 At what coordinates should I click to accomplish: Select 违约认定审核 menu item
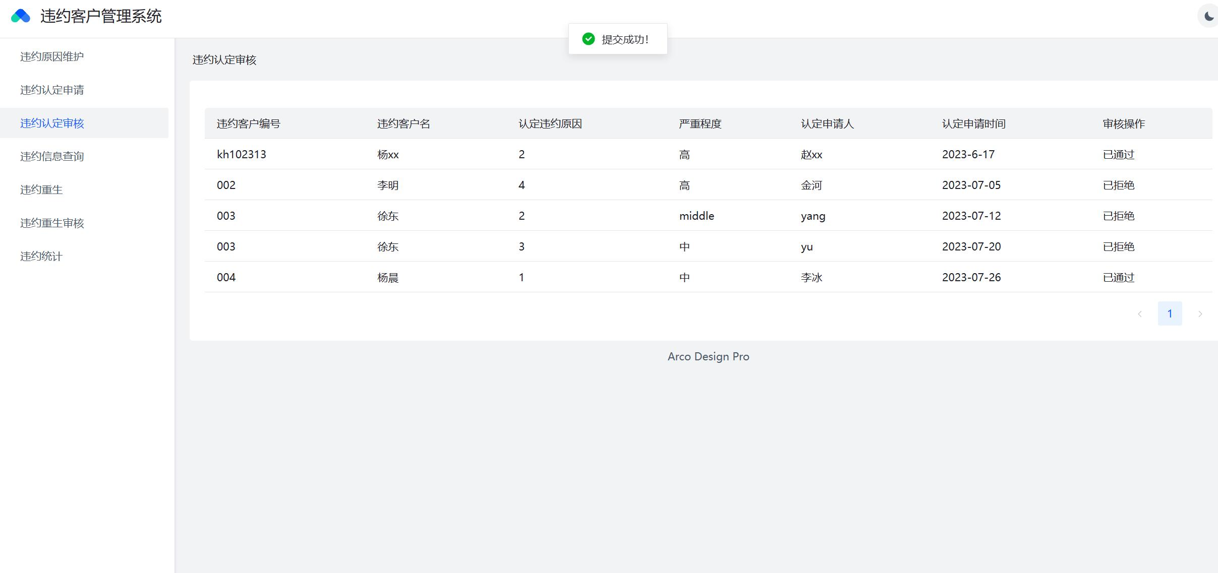pyautogui.click(x=52, y=123)
